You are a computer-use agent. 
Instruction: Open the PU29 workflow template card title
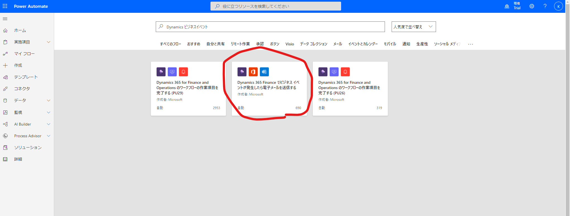tap(187, 88)
